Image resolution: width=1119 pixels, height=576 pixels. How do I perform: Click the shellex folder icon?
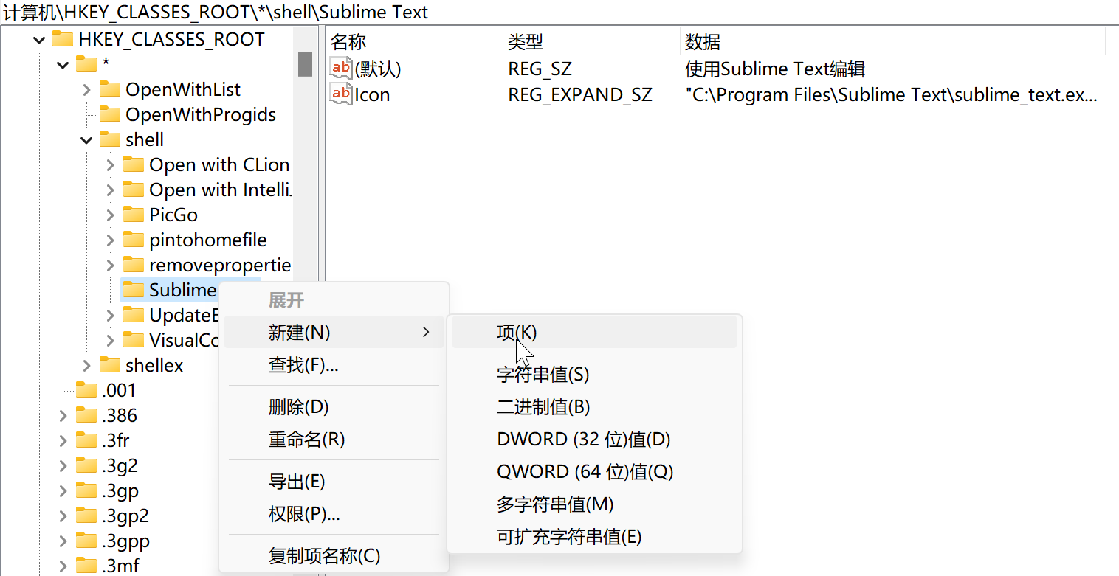(110, 365)
